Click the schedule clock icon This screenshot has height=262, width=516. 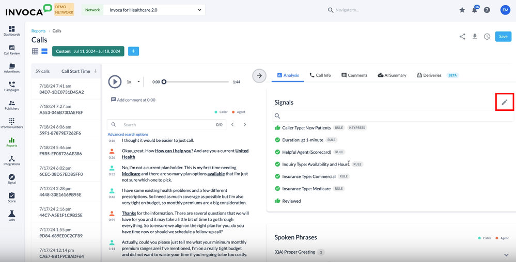coord(487,37)
